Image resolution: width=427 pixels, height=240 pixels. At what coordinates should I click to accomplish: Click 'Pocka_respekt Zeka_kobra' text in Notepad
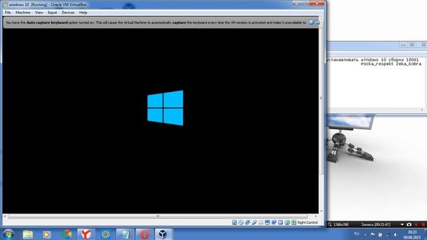[391, 64]
